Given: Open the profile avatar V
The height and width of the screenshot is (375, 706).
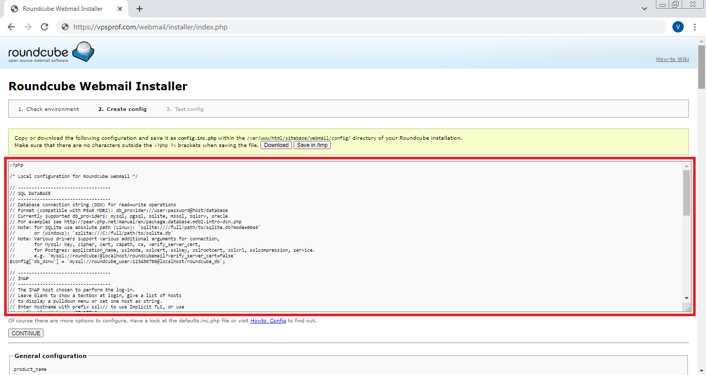Looking at the screenshot, I should pos(678,27).
